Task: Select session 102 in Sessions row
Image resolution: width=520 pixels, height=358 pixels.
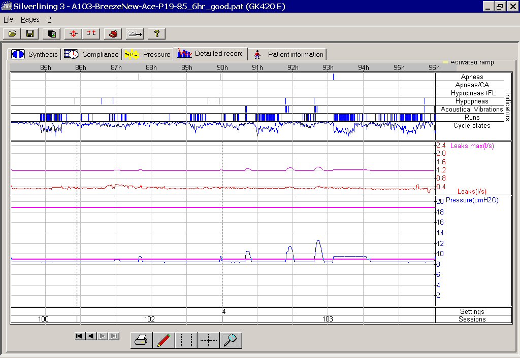Action: (x=149, y=319)
